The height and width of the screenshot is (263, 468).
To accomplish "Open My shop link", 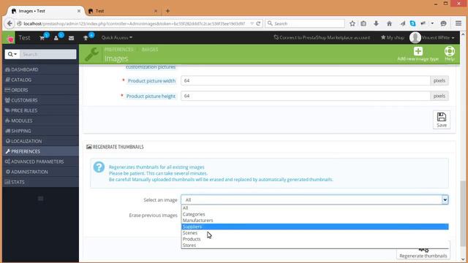I will [x=393, y=38].
